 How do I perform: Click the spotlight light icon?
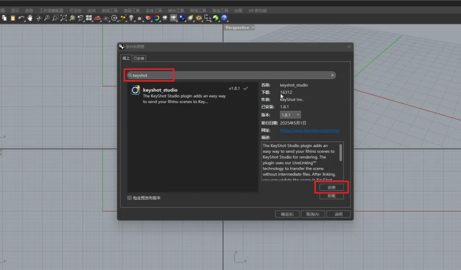191,18
